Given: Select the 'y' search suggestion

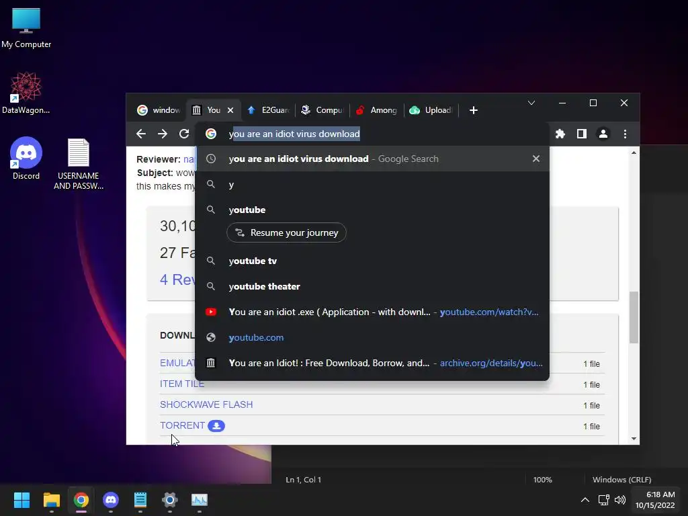Looking at the screenshot, I should pyautogui.click(x=372, y=184).
